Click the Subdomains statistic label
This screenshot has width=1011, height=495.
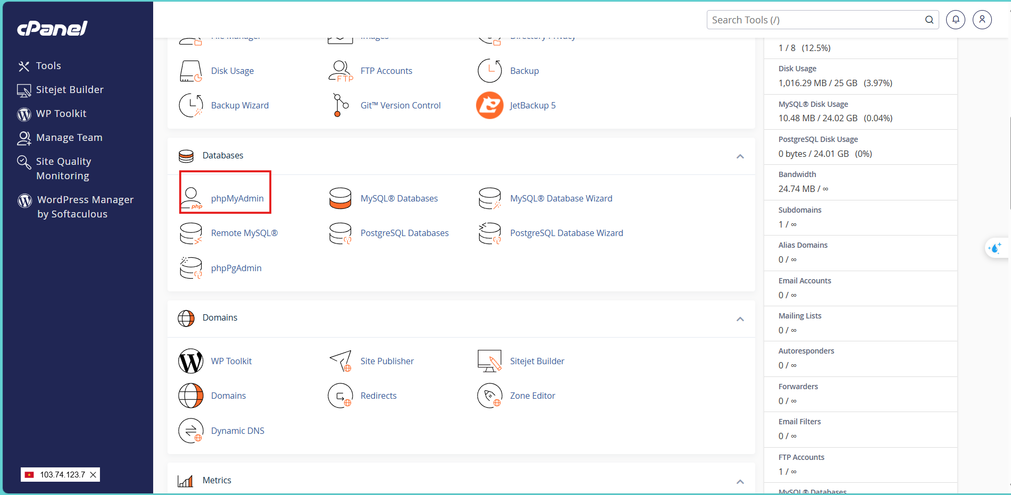pos(800,210)
